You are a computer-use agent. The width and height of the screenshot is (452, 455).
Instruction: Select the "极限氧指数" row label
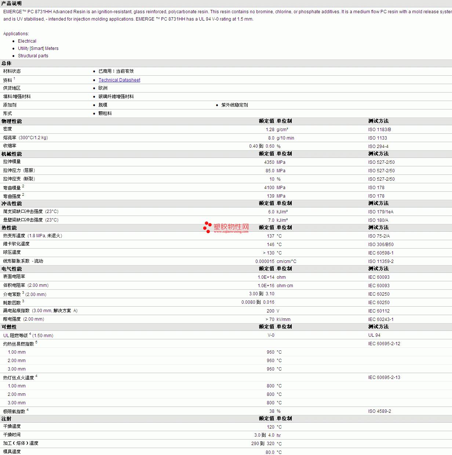[x=14, y=412]
